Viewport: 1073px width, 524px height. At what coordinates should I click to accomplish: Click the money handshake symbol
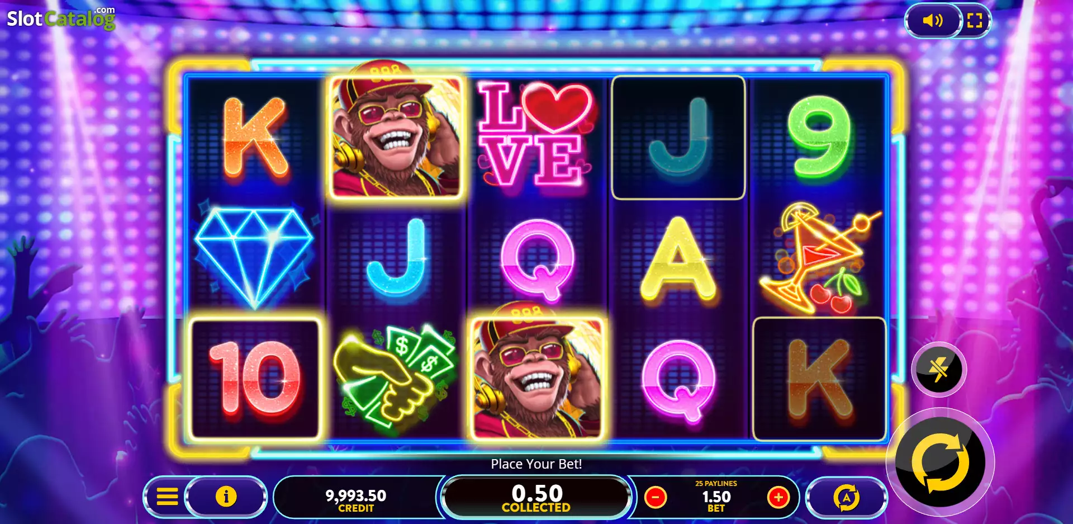tap(396, 377)
